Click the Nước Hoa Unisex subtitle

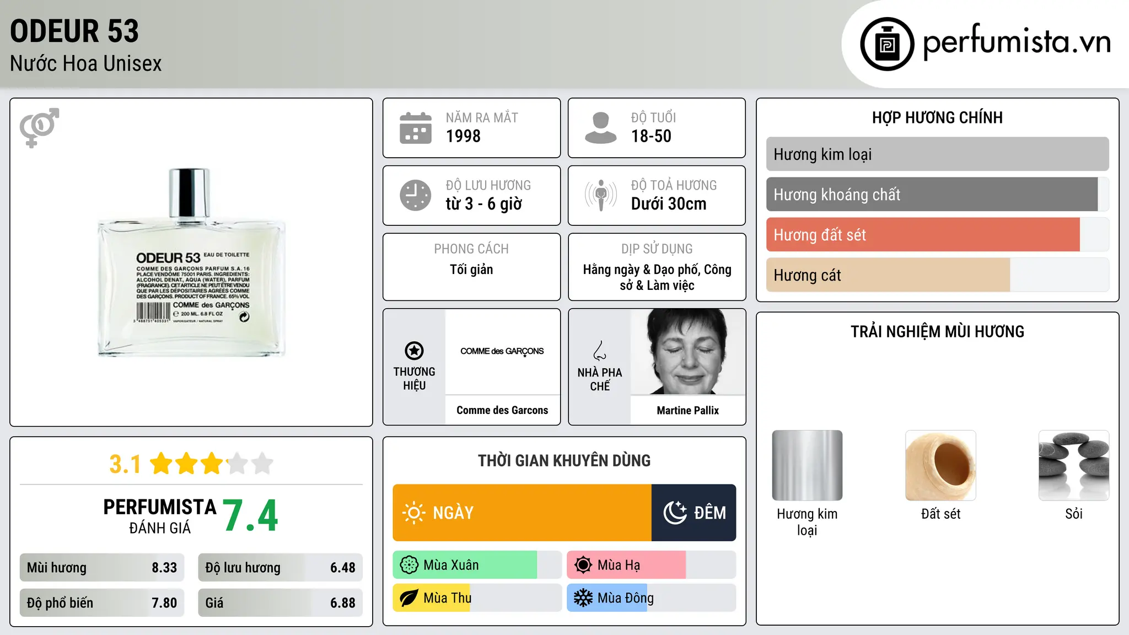point(86,64)
